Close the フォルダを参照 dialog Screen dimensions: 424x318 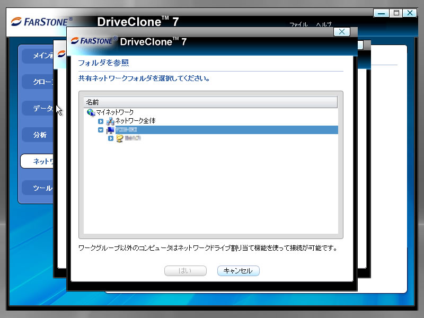click(x=342, y=32)
